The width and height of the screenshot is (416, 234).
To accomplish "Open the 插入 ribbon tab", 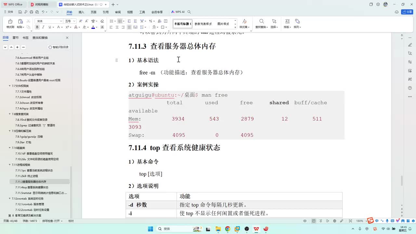I will click(81, 12).
